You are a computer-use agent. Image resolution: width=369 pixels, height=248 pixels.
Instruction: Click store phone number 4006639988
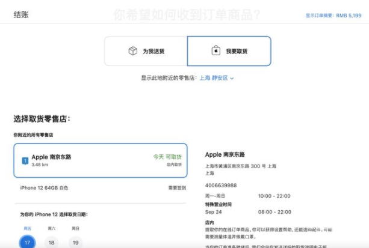click(x=221, y=186)
